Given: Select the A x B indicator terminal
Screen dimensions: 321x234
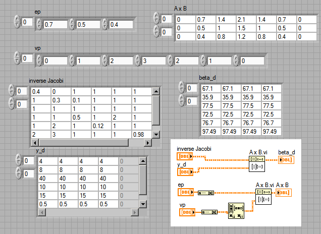Looking at the screenshot, I should pyautogui.click(x=284, y=193).
